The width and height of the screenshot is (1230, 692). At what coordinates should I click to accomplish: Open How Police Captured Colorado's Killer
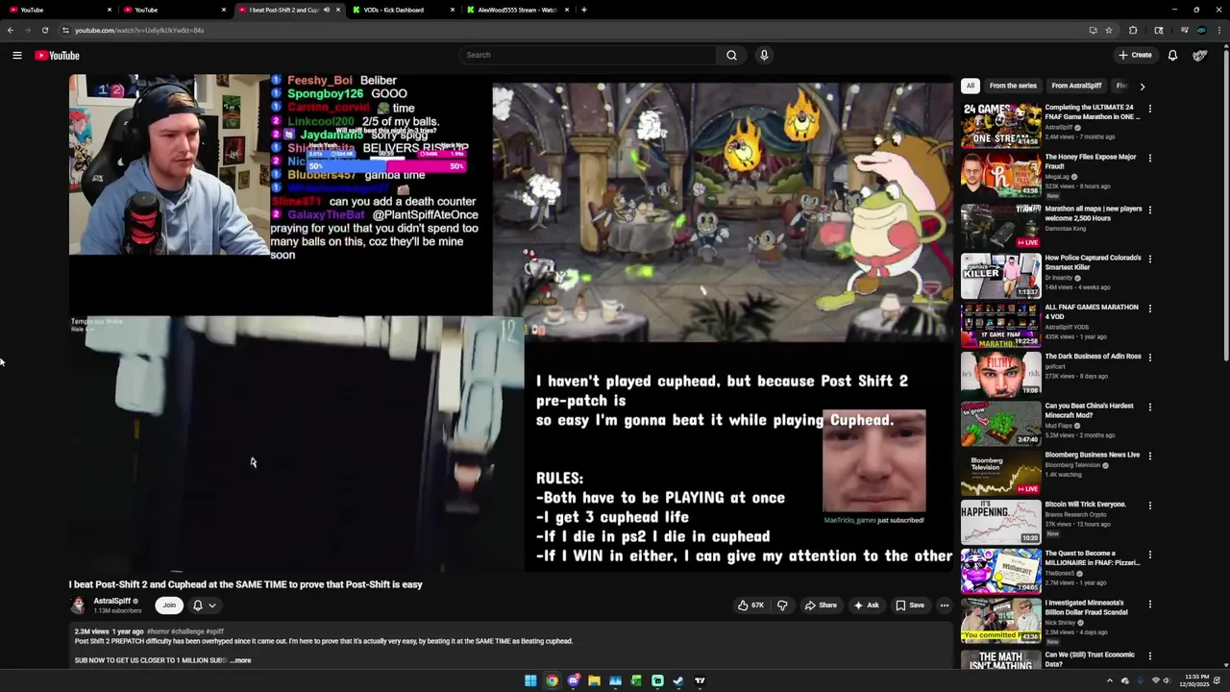coord(1000,275)
